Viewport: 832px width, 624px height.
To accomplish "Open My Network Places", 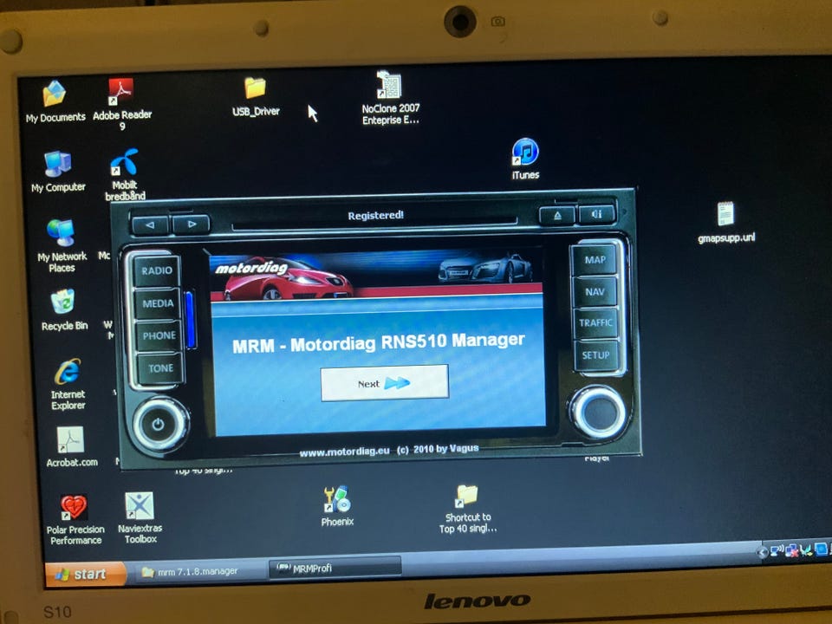I will click(x=62, y=245).
